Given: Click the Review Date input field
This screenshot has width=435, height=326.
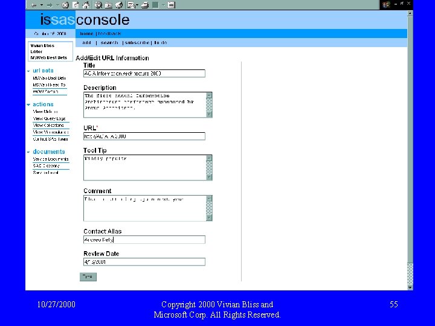Looking at the screenshot, I should (x=144, y=261).
